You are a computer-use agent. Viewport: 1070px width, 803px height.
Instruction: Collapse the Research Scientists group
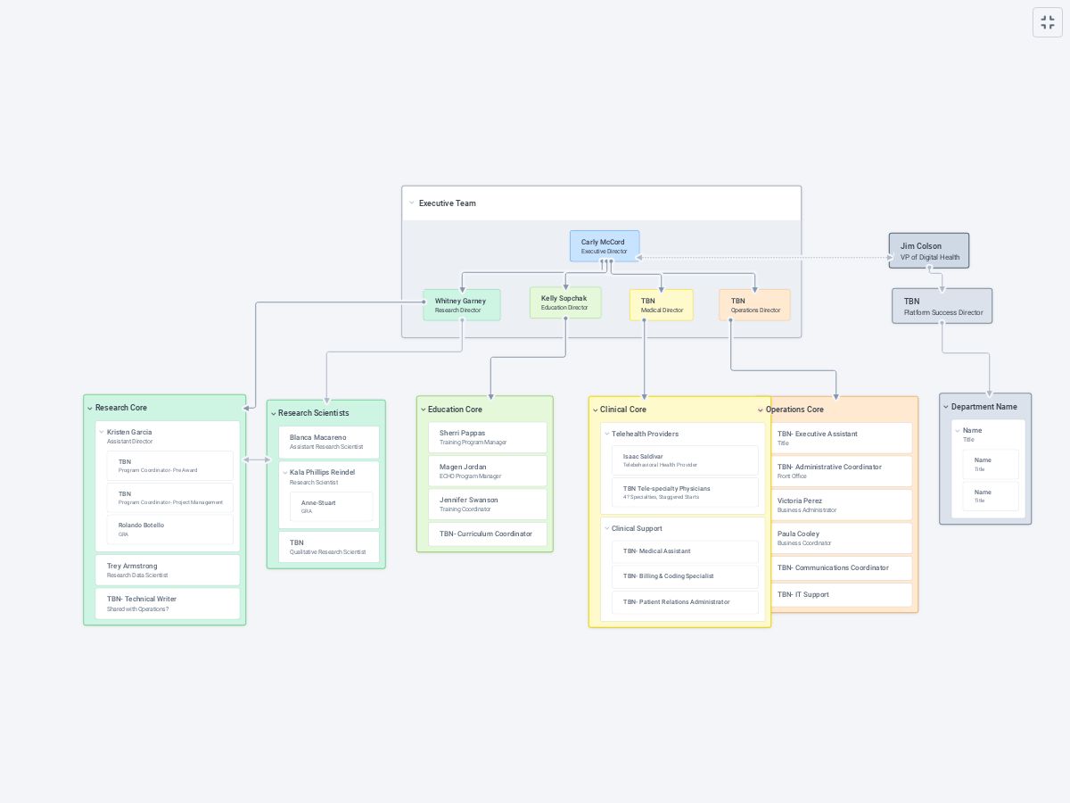[x=273, y=414]
